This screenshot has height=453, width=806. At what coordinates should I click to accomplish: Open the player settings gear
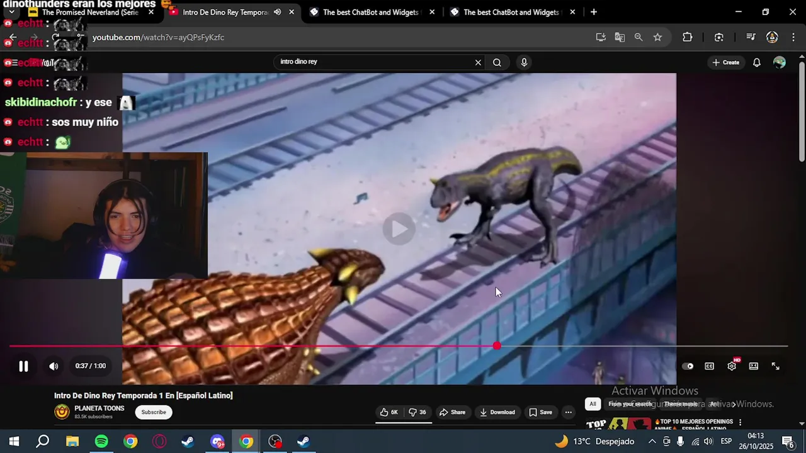(x=732, y=366)
